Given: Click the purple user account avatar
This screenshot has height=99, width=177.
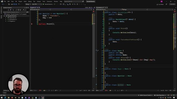Looking at the screenshot, I should pos(162,1).
